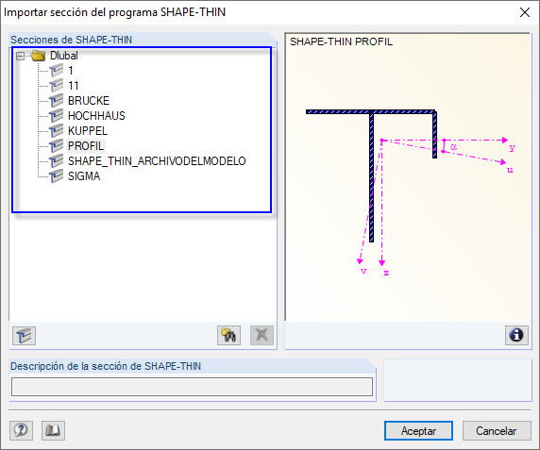The width and height of the screenshot is (540, 450).
Task: Open help with the question mark button
Action: coord(22,430)
